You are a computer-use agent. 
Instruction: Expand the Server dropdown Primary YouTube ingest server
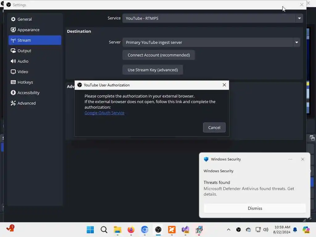211,42
